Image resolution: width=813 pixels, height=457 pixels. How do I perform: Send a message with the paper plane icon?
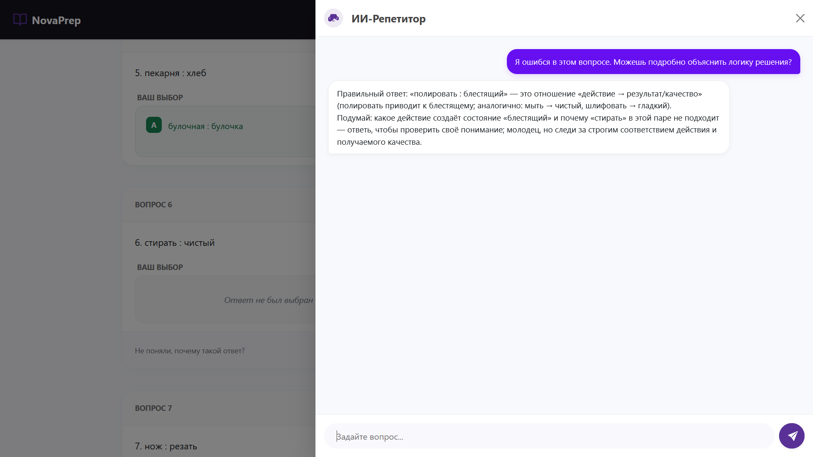click(791, 435)
